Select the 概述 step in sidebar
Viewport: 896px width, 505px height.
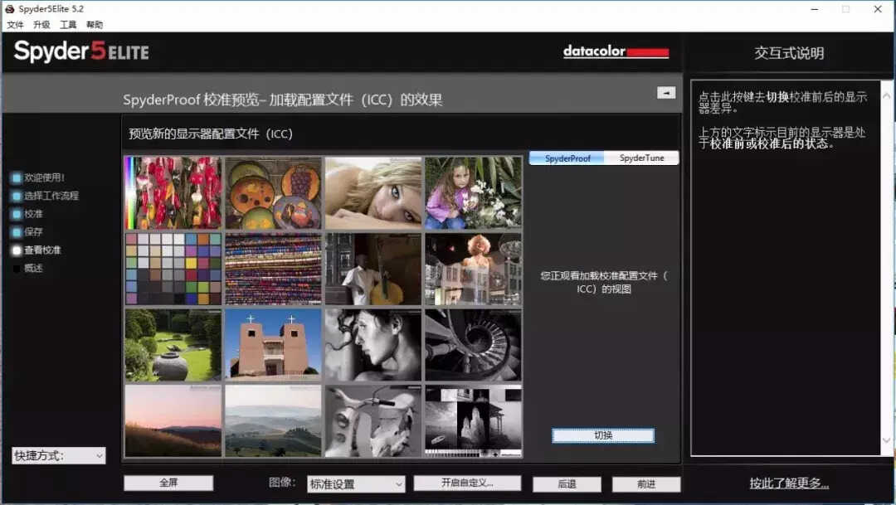coord(27,269)
